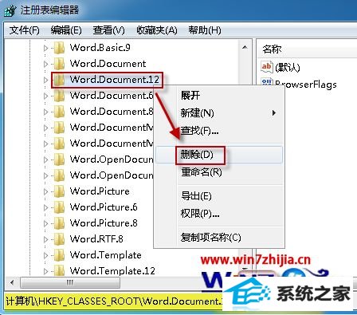Select the Word.Basic.9 key label
Screen dimensions: 357x315
click(x=100, y=48)
